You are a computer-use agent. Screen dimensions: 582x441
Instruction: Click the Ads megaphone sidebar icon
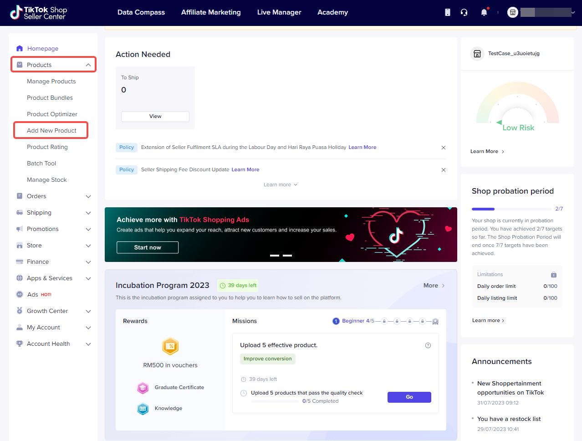[x=20, y=294]
